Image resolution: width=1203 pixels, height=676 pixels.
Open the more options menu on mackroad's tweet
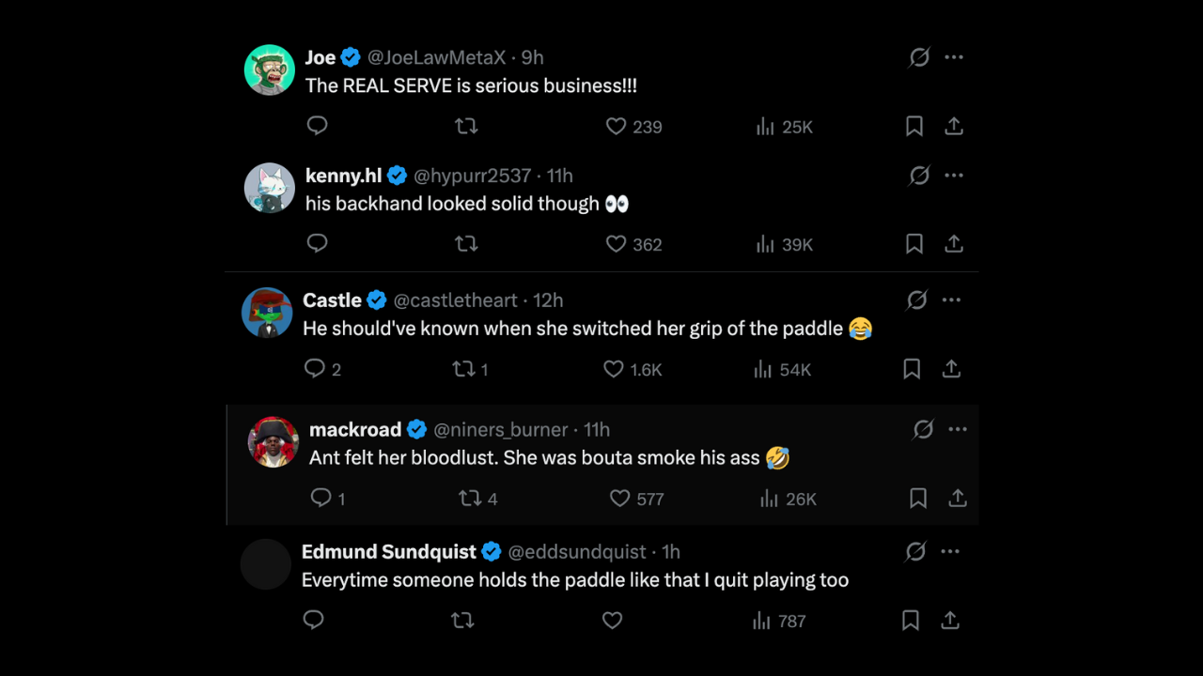[x=958, y=429]
